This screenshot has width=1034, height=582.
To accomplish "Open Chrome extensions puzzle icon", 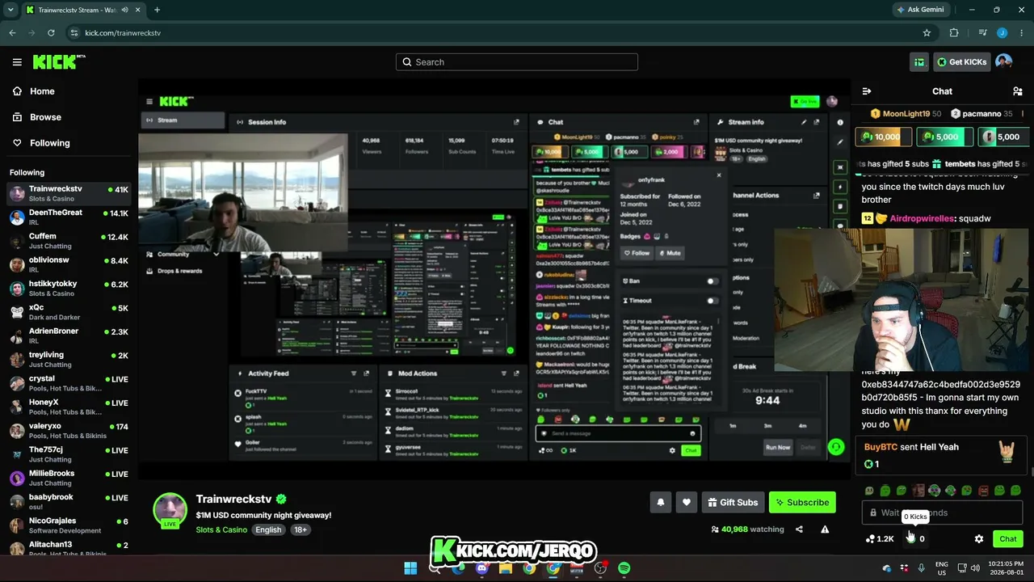I will tap(954, 33).
